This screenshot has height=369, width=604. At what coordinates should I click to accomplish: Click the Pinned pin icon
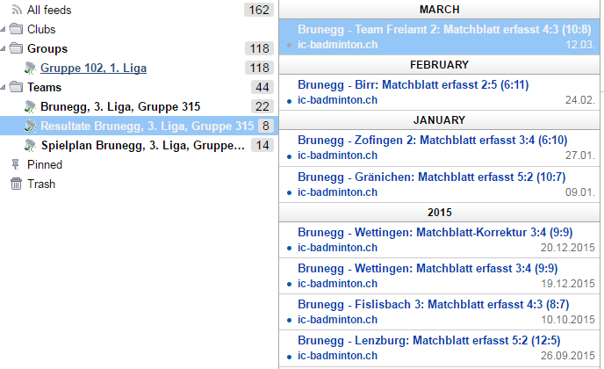[x=16, y=164]
